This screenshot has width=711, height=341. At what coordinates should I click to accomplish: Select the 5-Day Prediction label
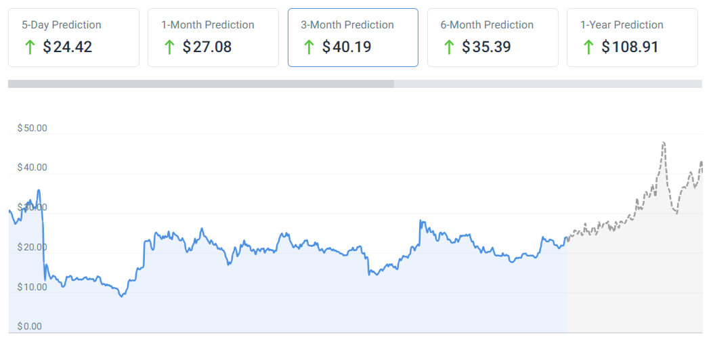[62, 25]
